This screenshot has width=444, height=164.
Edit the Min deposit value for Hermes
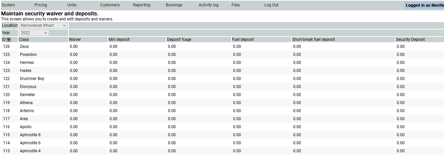(113, 63)
